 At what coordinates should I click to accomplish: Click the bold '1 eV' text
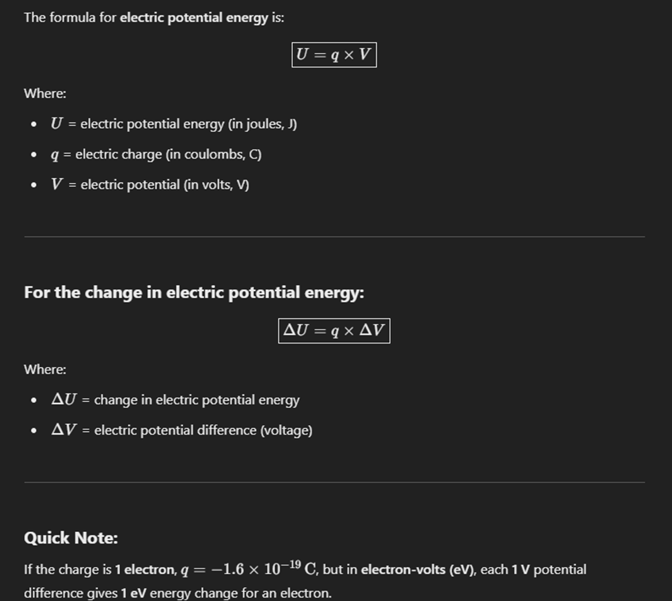click(133, 593)
